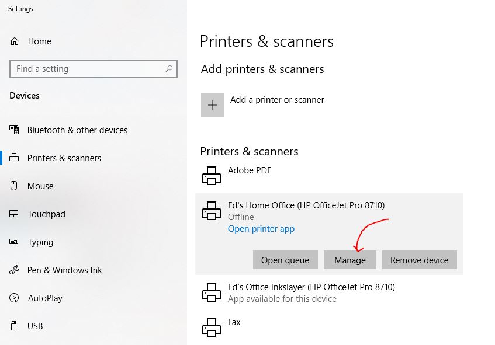Select the Adobe PDF printer icon

(x=212, y=175)
